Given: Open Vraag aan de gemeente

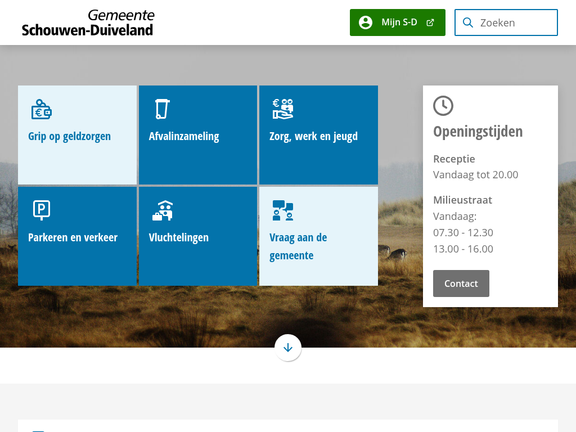Looking at the screenshot, I should tap(298, 246).
